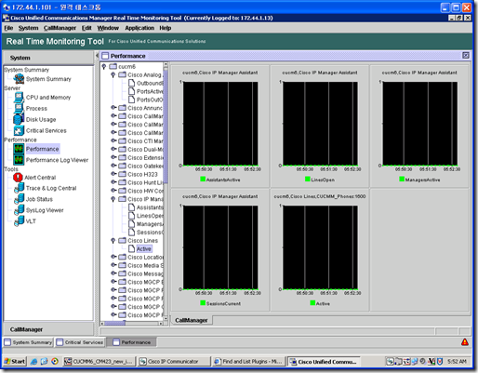Select the Active counter tree item

[x=144, y=248]
